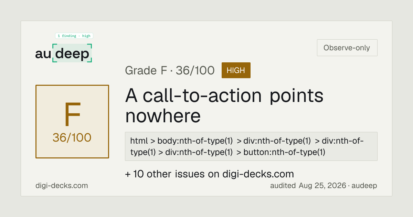
Task: Click the Observe-only button
Action: 347,48
